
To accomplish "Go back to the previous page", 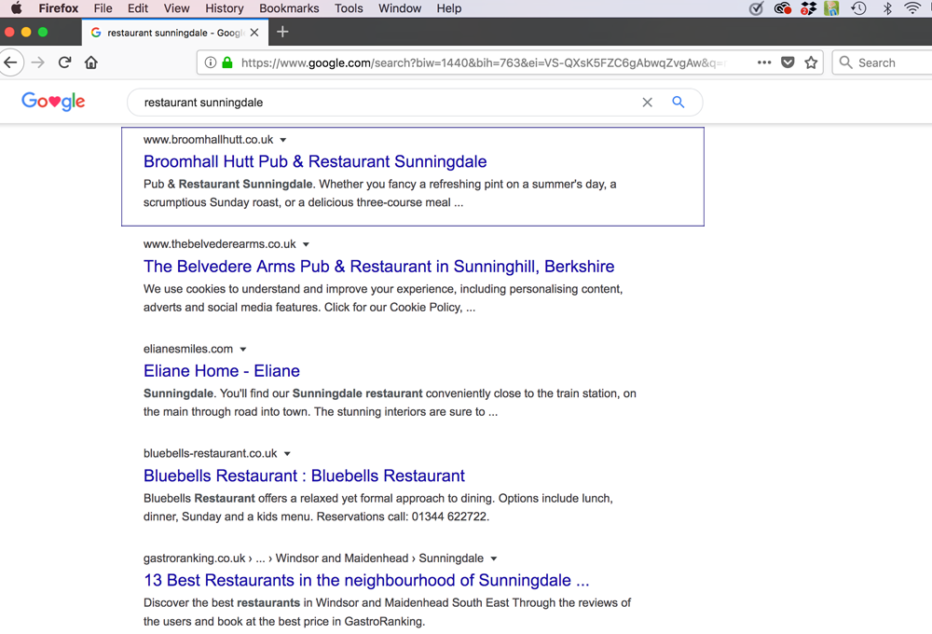I will (x=10, y=62).
